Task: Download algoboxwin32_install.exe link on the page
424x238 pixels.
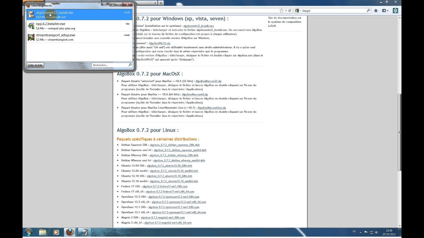Action: 198,26
